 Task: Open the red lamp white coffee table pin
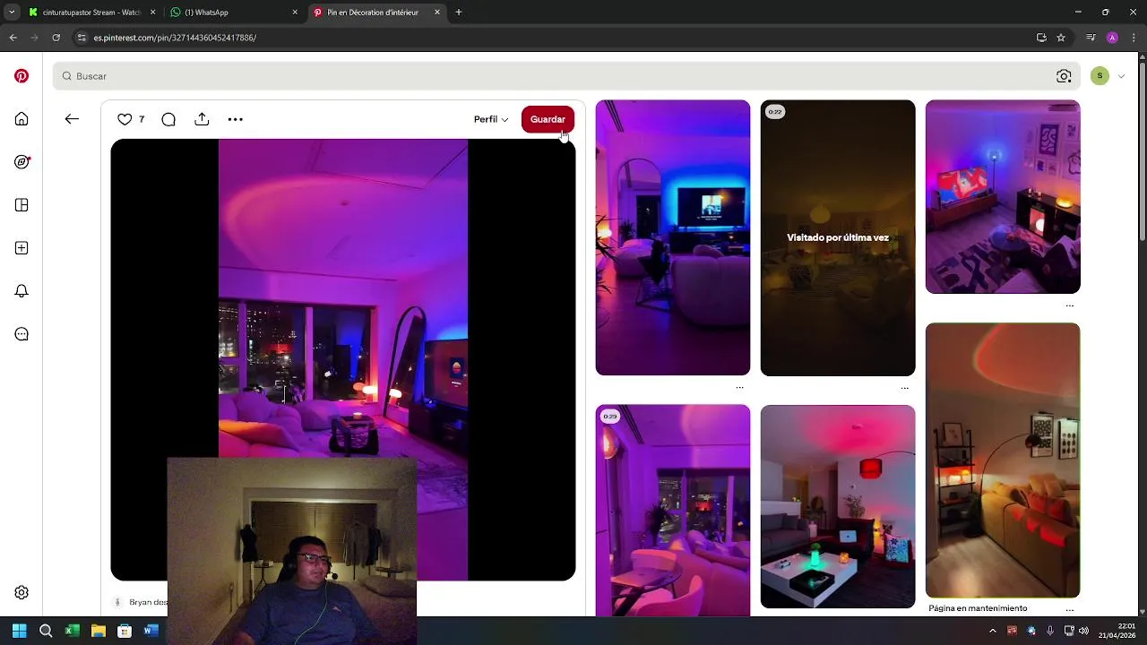point(838,506)
